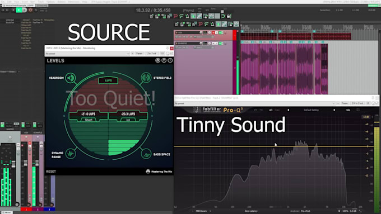This screenshot has width=381, height=214.
Task: Click the EXAMPLE track fader in mixer
Action: click(x=37, y=163)
